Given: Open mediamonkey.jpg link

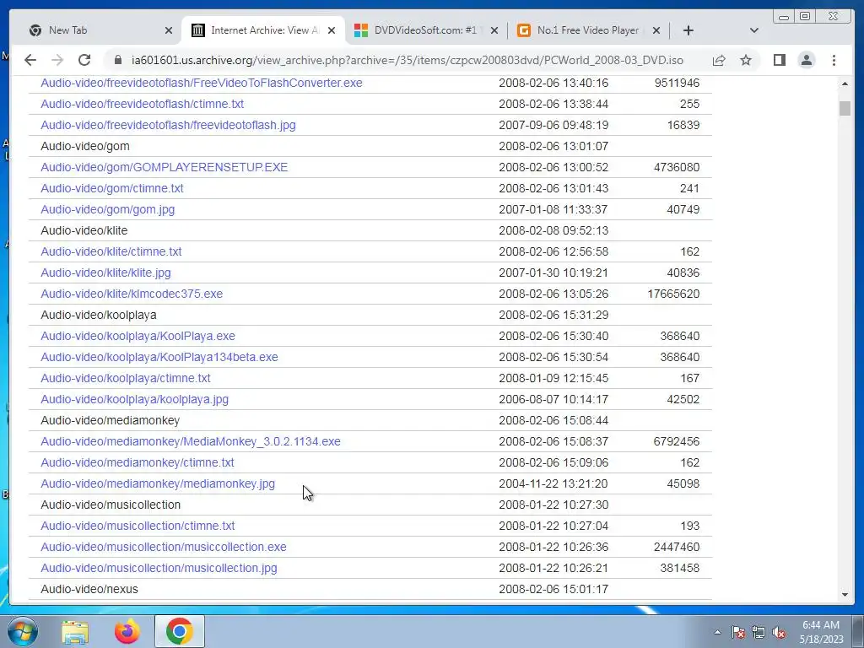Looking at the screenshot, I should tap(158, 483).
